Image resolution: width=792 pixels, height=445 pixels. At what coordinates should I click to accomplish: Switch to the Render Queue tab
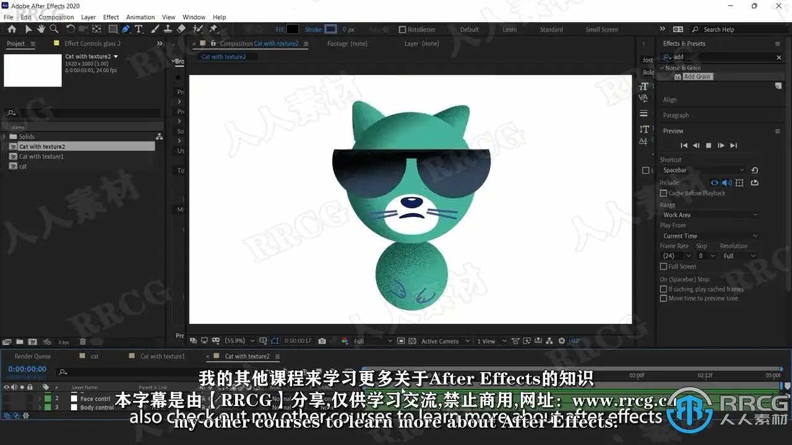pos(33,357)
